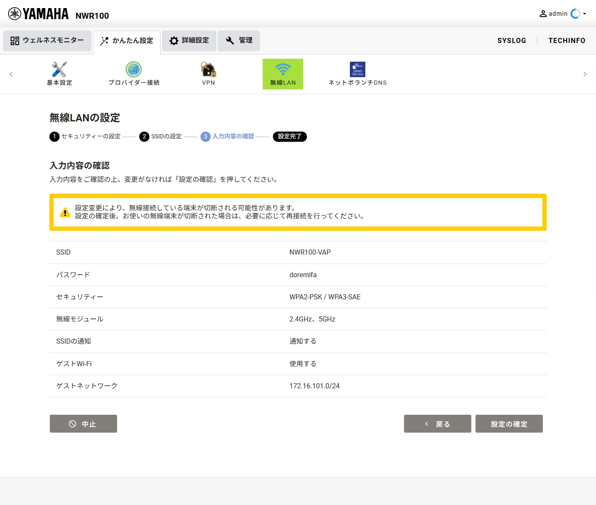
Task: Switch to ウェルネスモニター tab
Action: [47, 40]
